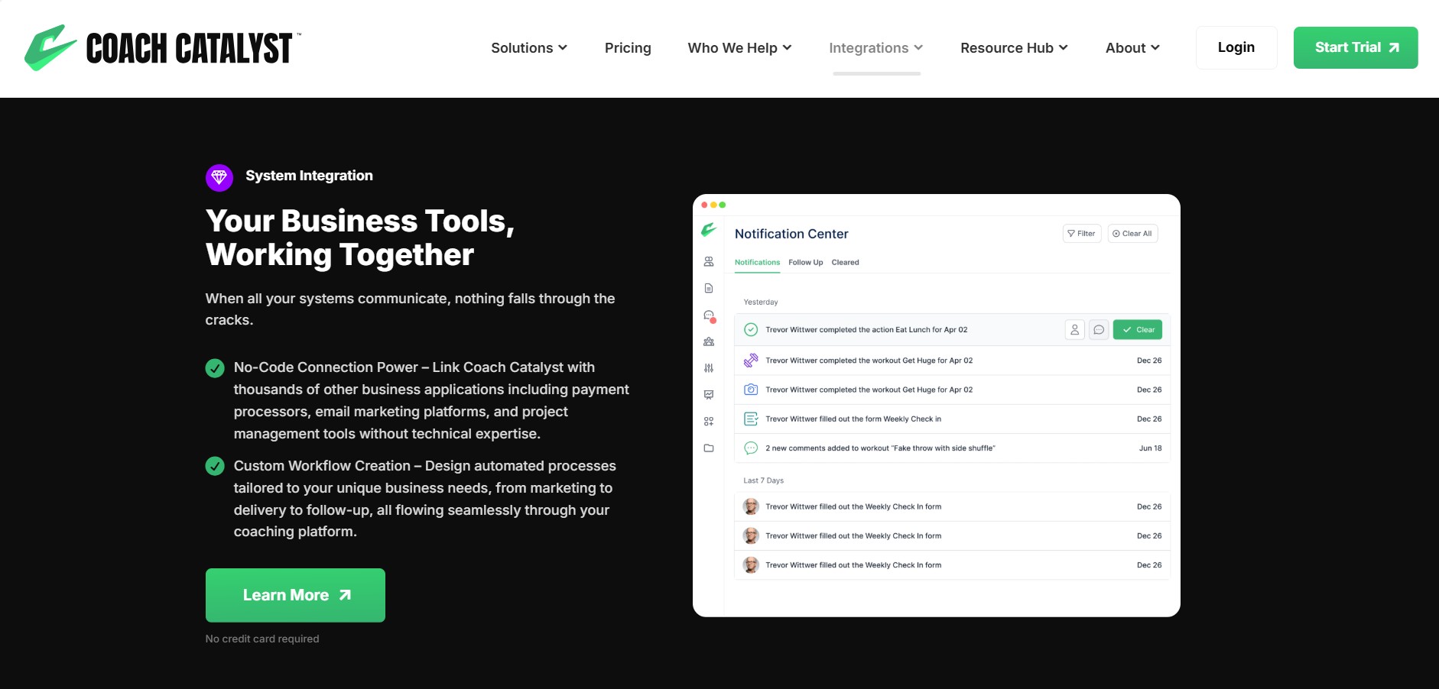Open the folder icon at sidebar bottom
The width and height of the screenshot is (1439, 689).
(709, 448)
